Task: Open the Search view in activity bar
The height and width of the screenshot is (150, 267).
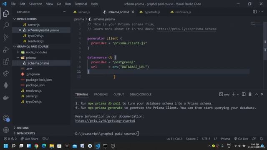Action: 6,25
